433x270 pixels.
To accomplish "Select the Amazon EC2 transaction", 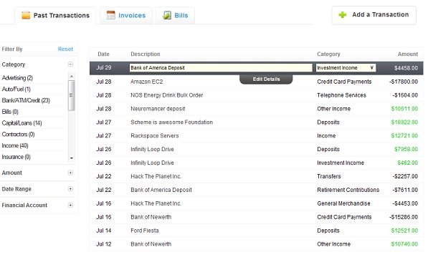I will click(256, 82).
